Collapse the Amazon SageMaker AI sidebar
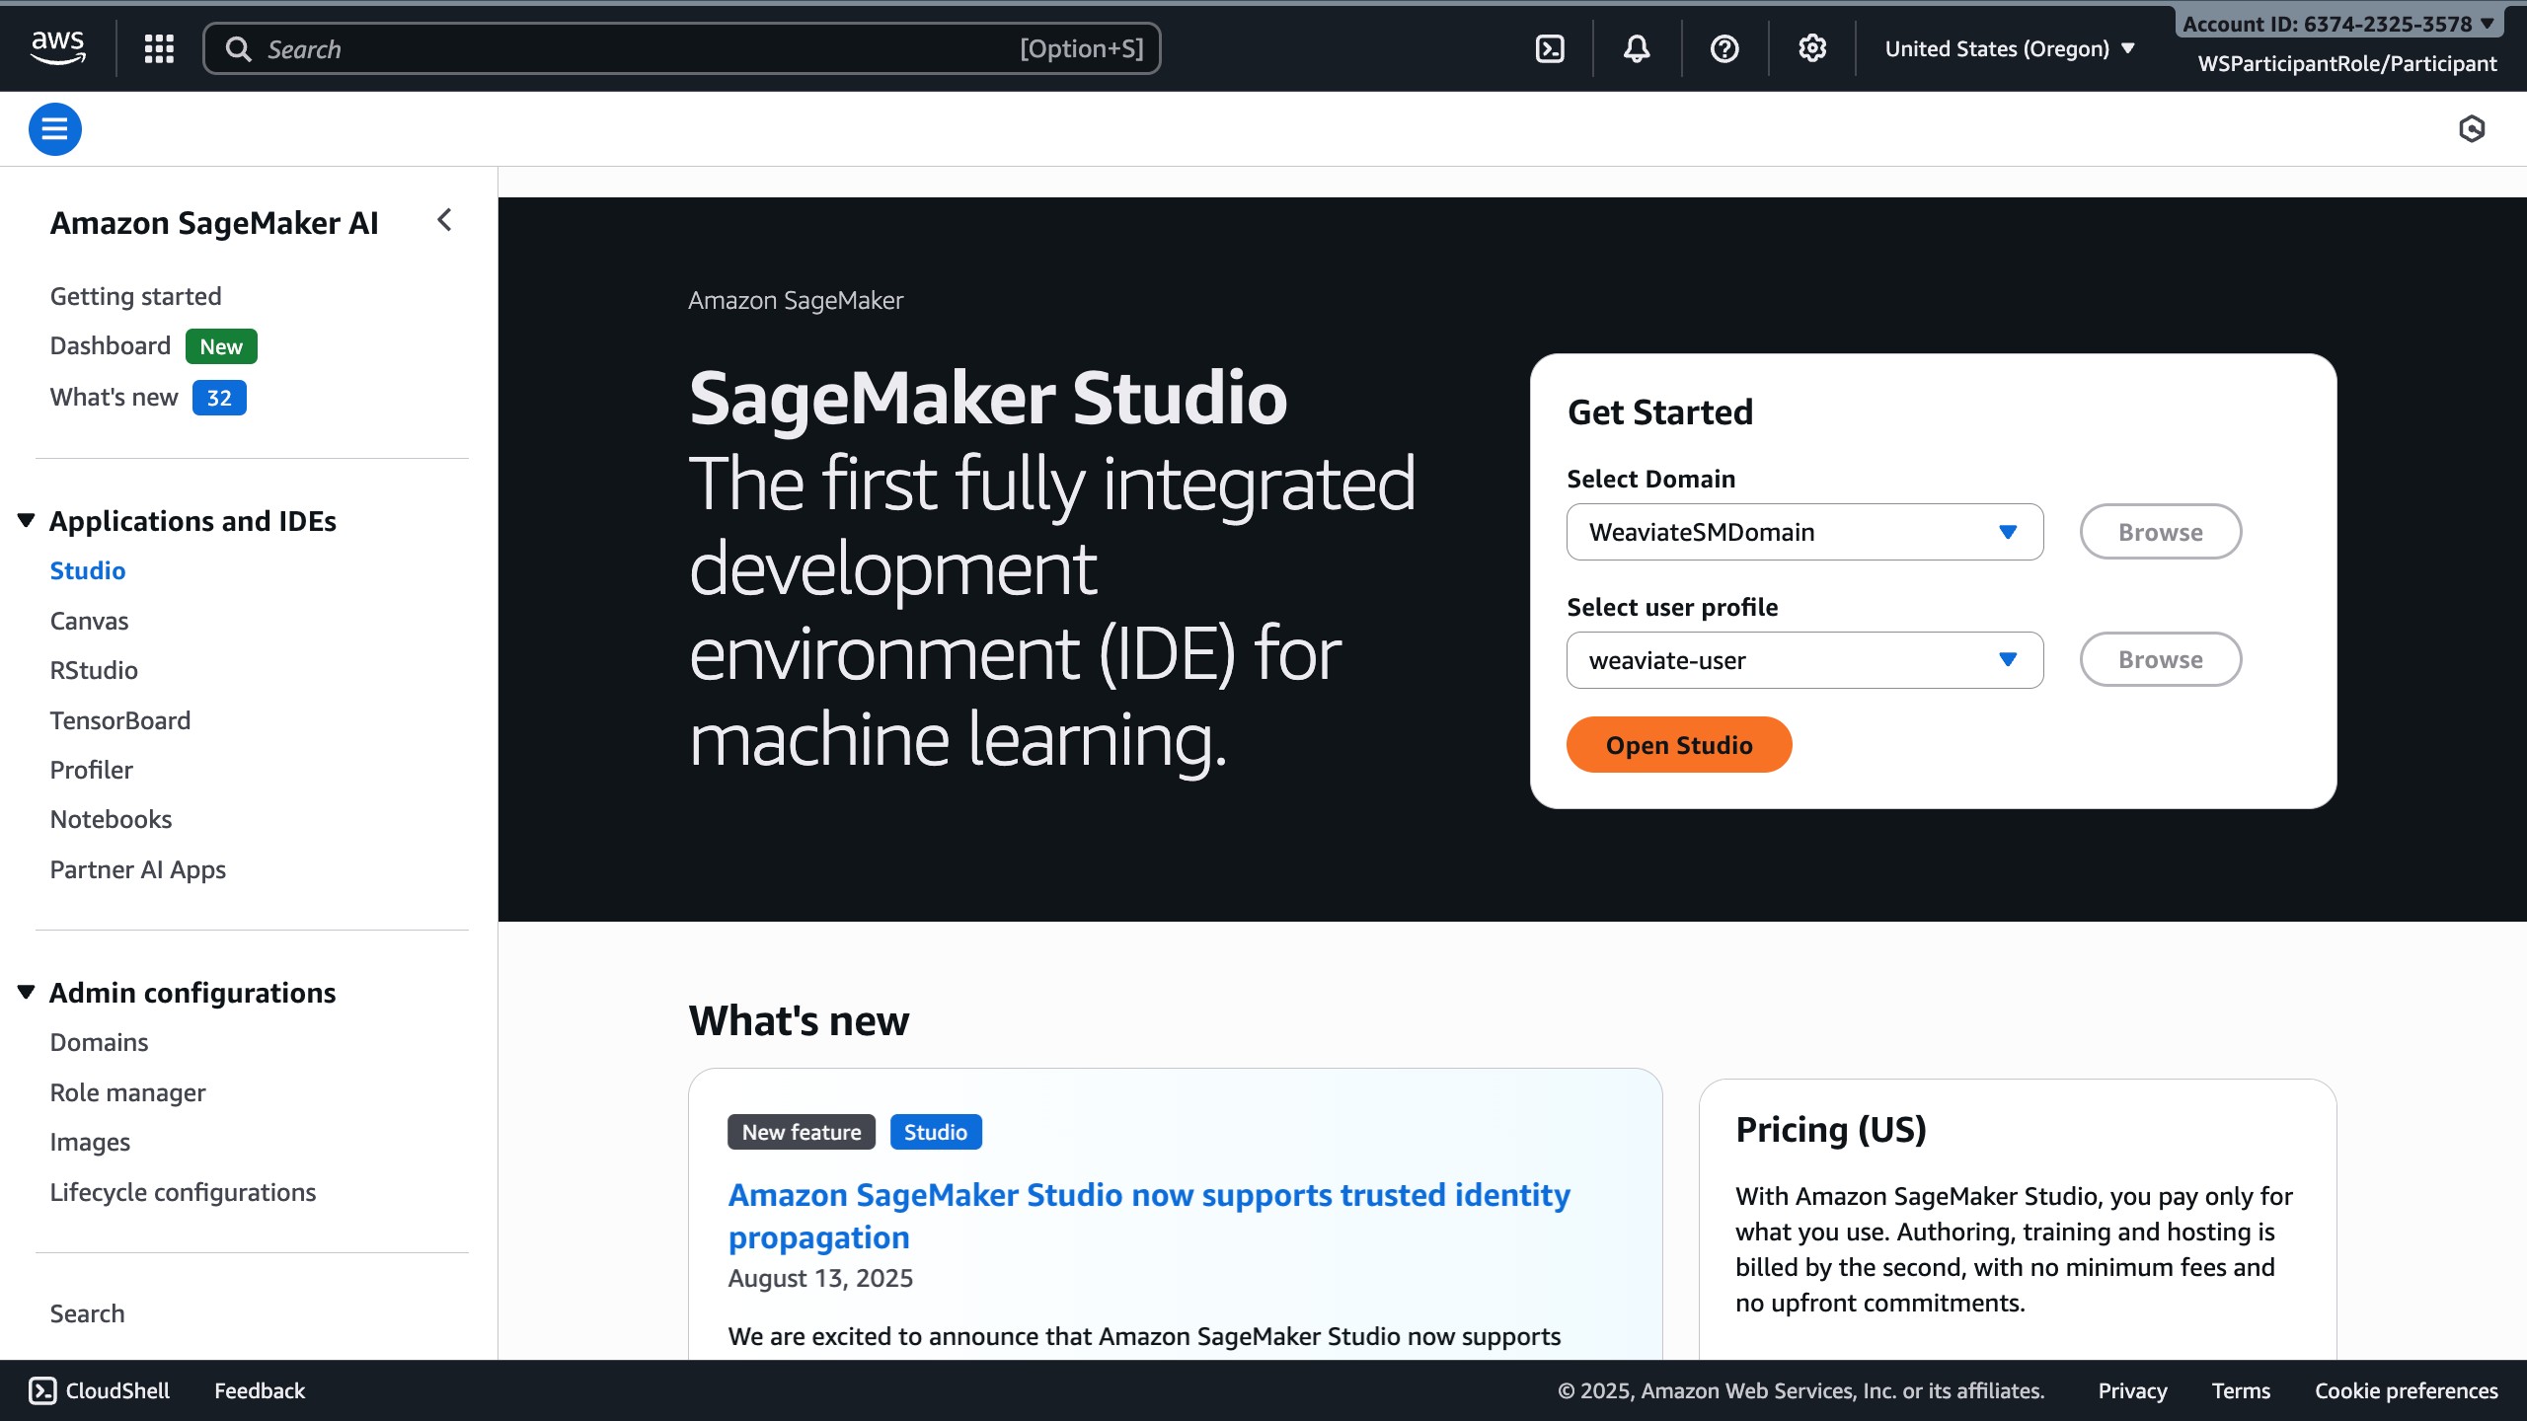This screenshot has height=1421, width=2527. [x=444, y=220]
